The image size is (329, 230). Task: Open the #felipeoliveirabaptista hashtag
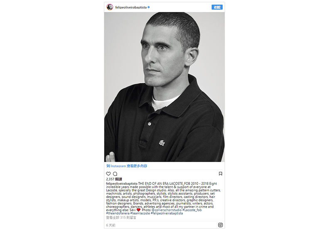point(167,213)
